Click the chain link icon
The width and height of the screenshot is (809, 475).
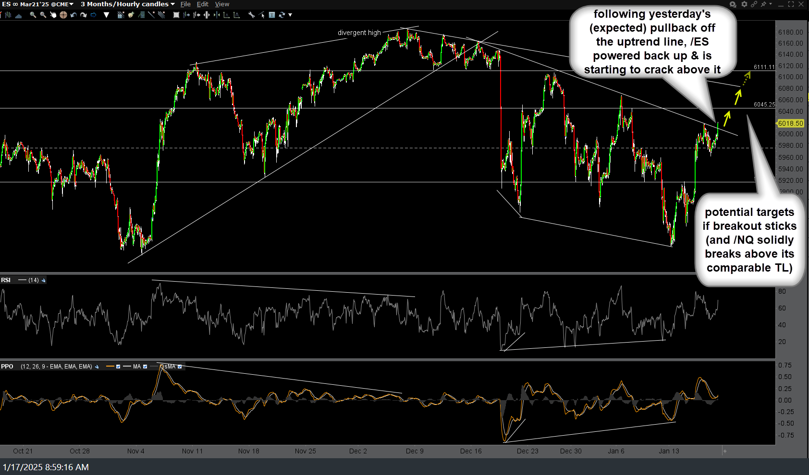pyautogui.click(x=754, y=4)
